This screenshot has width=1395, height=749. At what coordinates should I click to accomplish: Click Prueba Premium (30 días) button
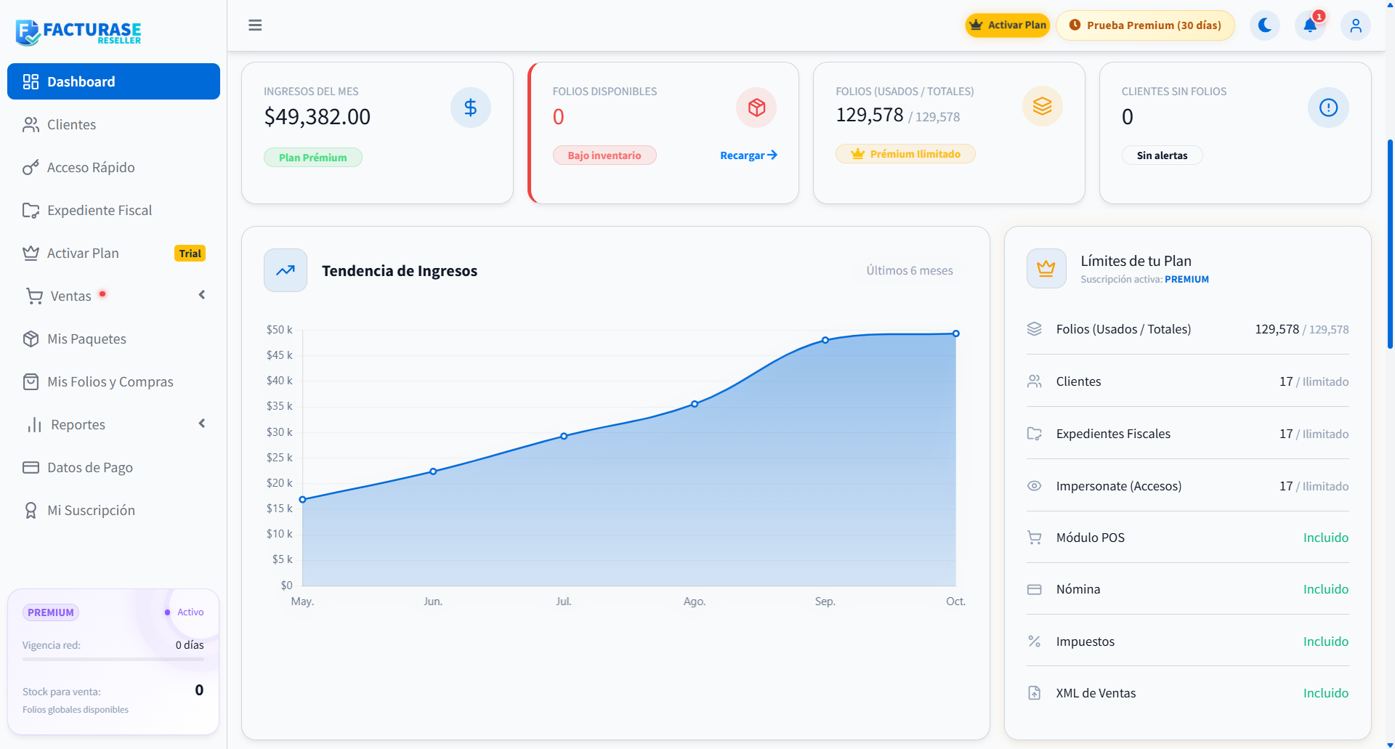click(x=1145, y=25)
